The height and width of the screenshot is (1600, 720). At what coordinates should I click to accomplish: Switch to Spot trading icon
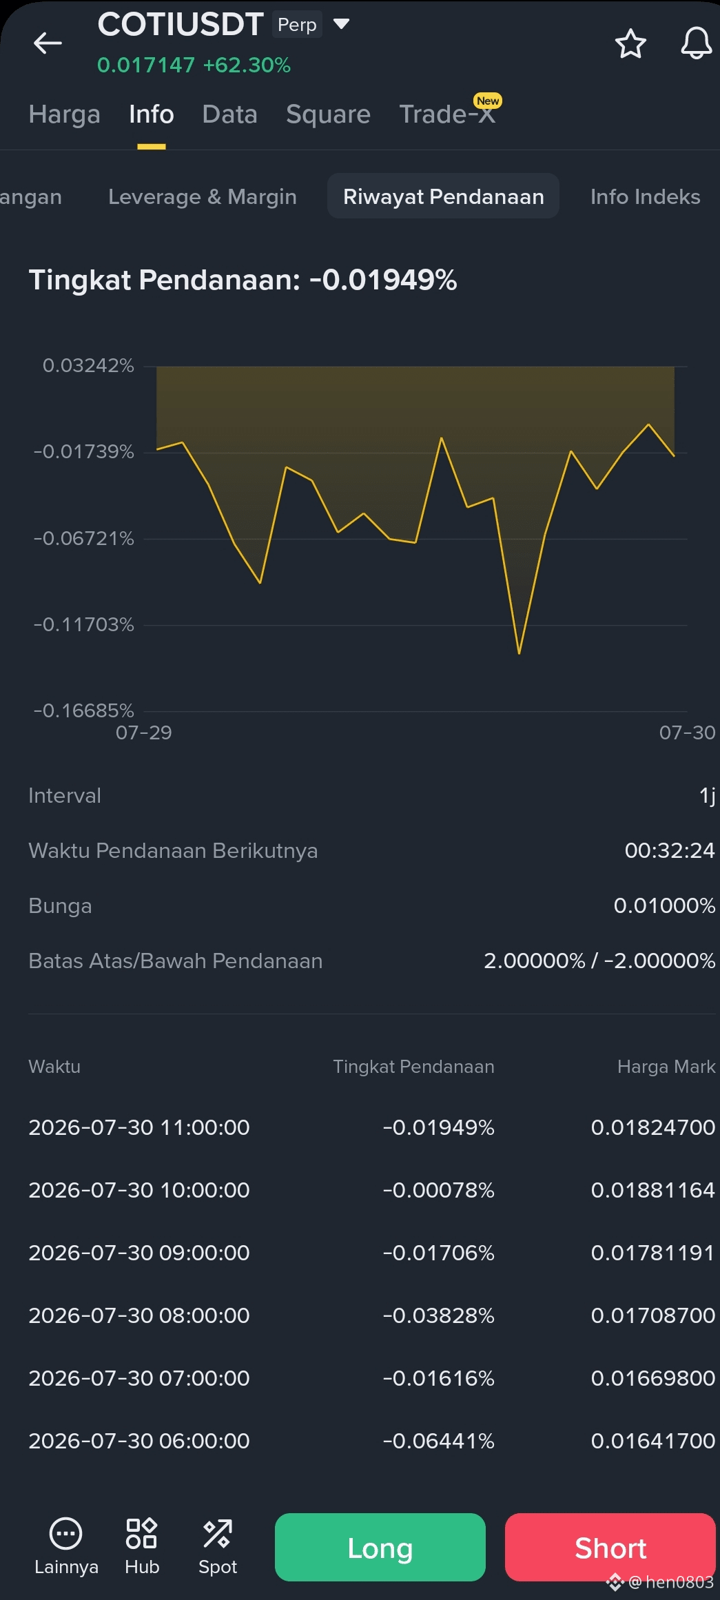coord(218,1546)
